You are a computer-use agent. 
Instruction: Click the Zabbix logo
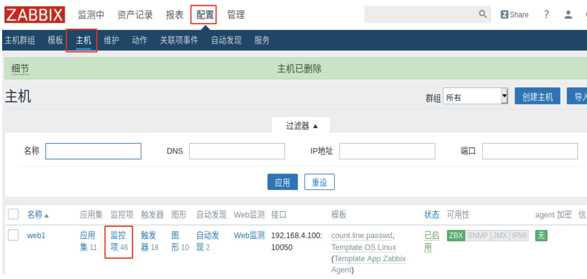35,15
